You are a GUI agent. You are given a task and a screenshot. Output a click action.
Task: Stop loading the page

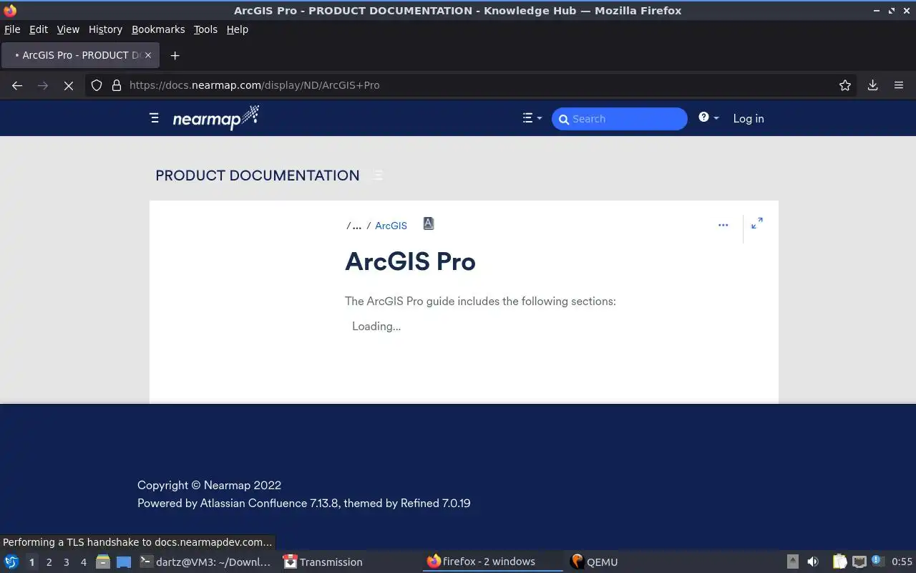point(69,85)
